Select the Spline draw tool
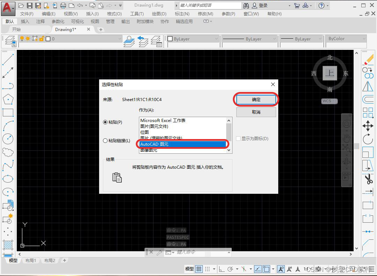This screenshot has width=377, height=276. [8, 166]
